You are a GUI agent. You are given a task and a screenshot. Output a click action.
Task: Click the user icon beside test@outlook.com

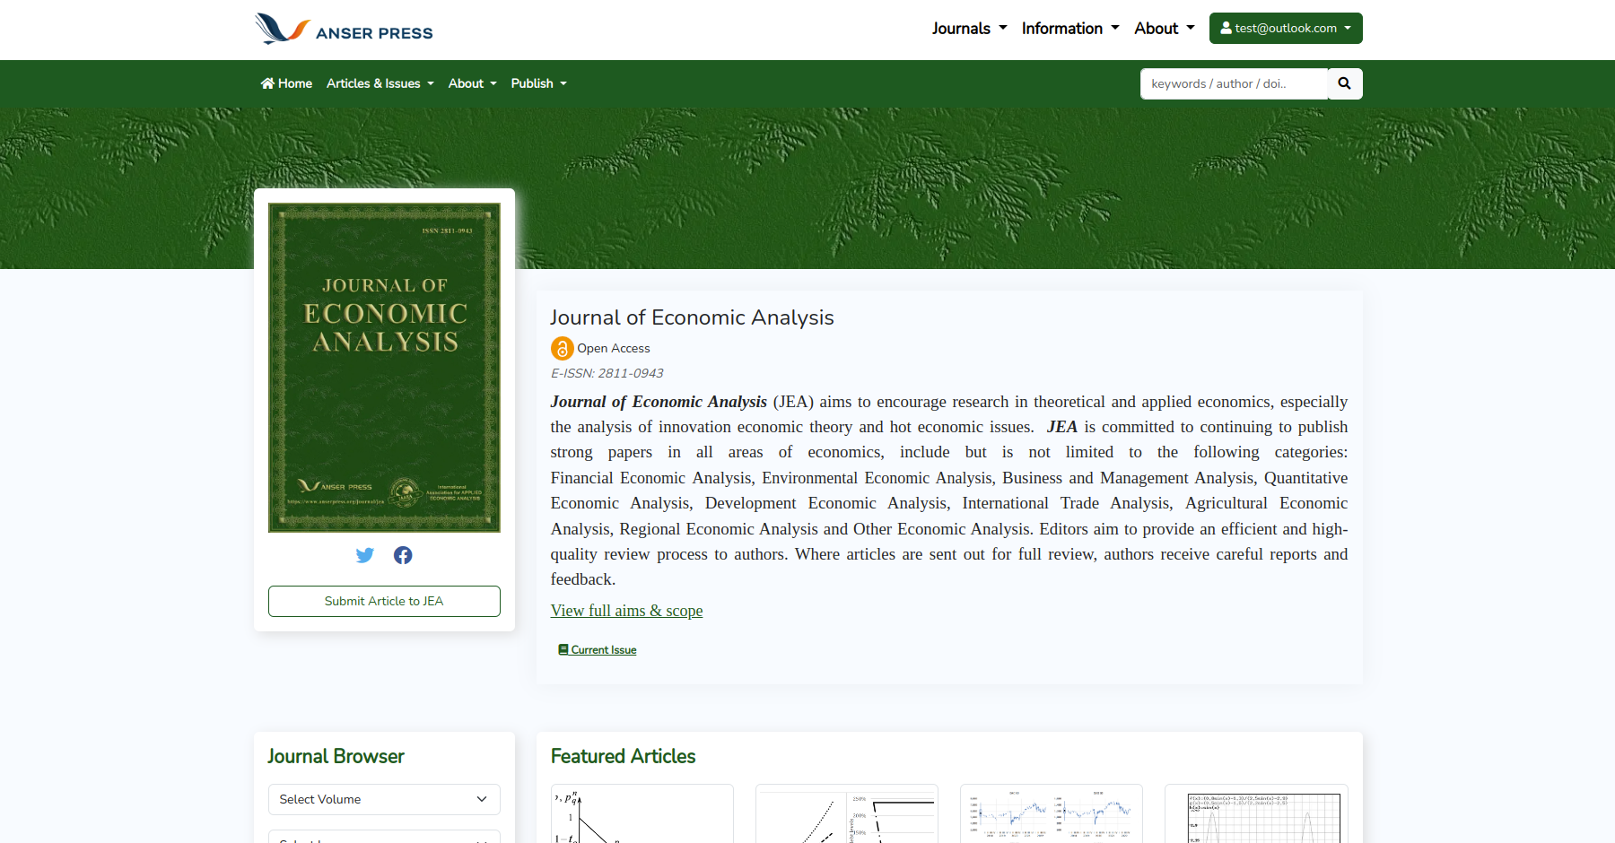[1226, 28]
